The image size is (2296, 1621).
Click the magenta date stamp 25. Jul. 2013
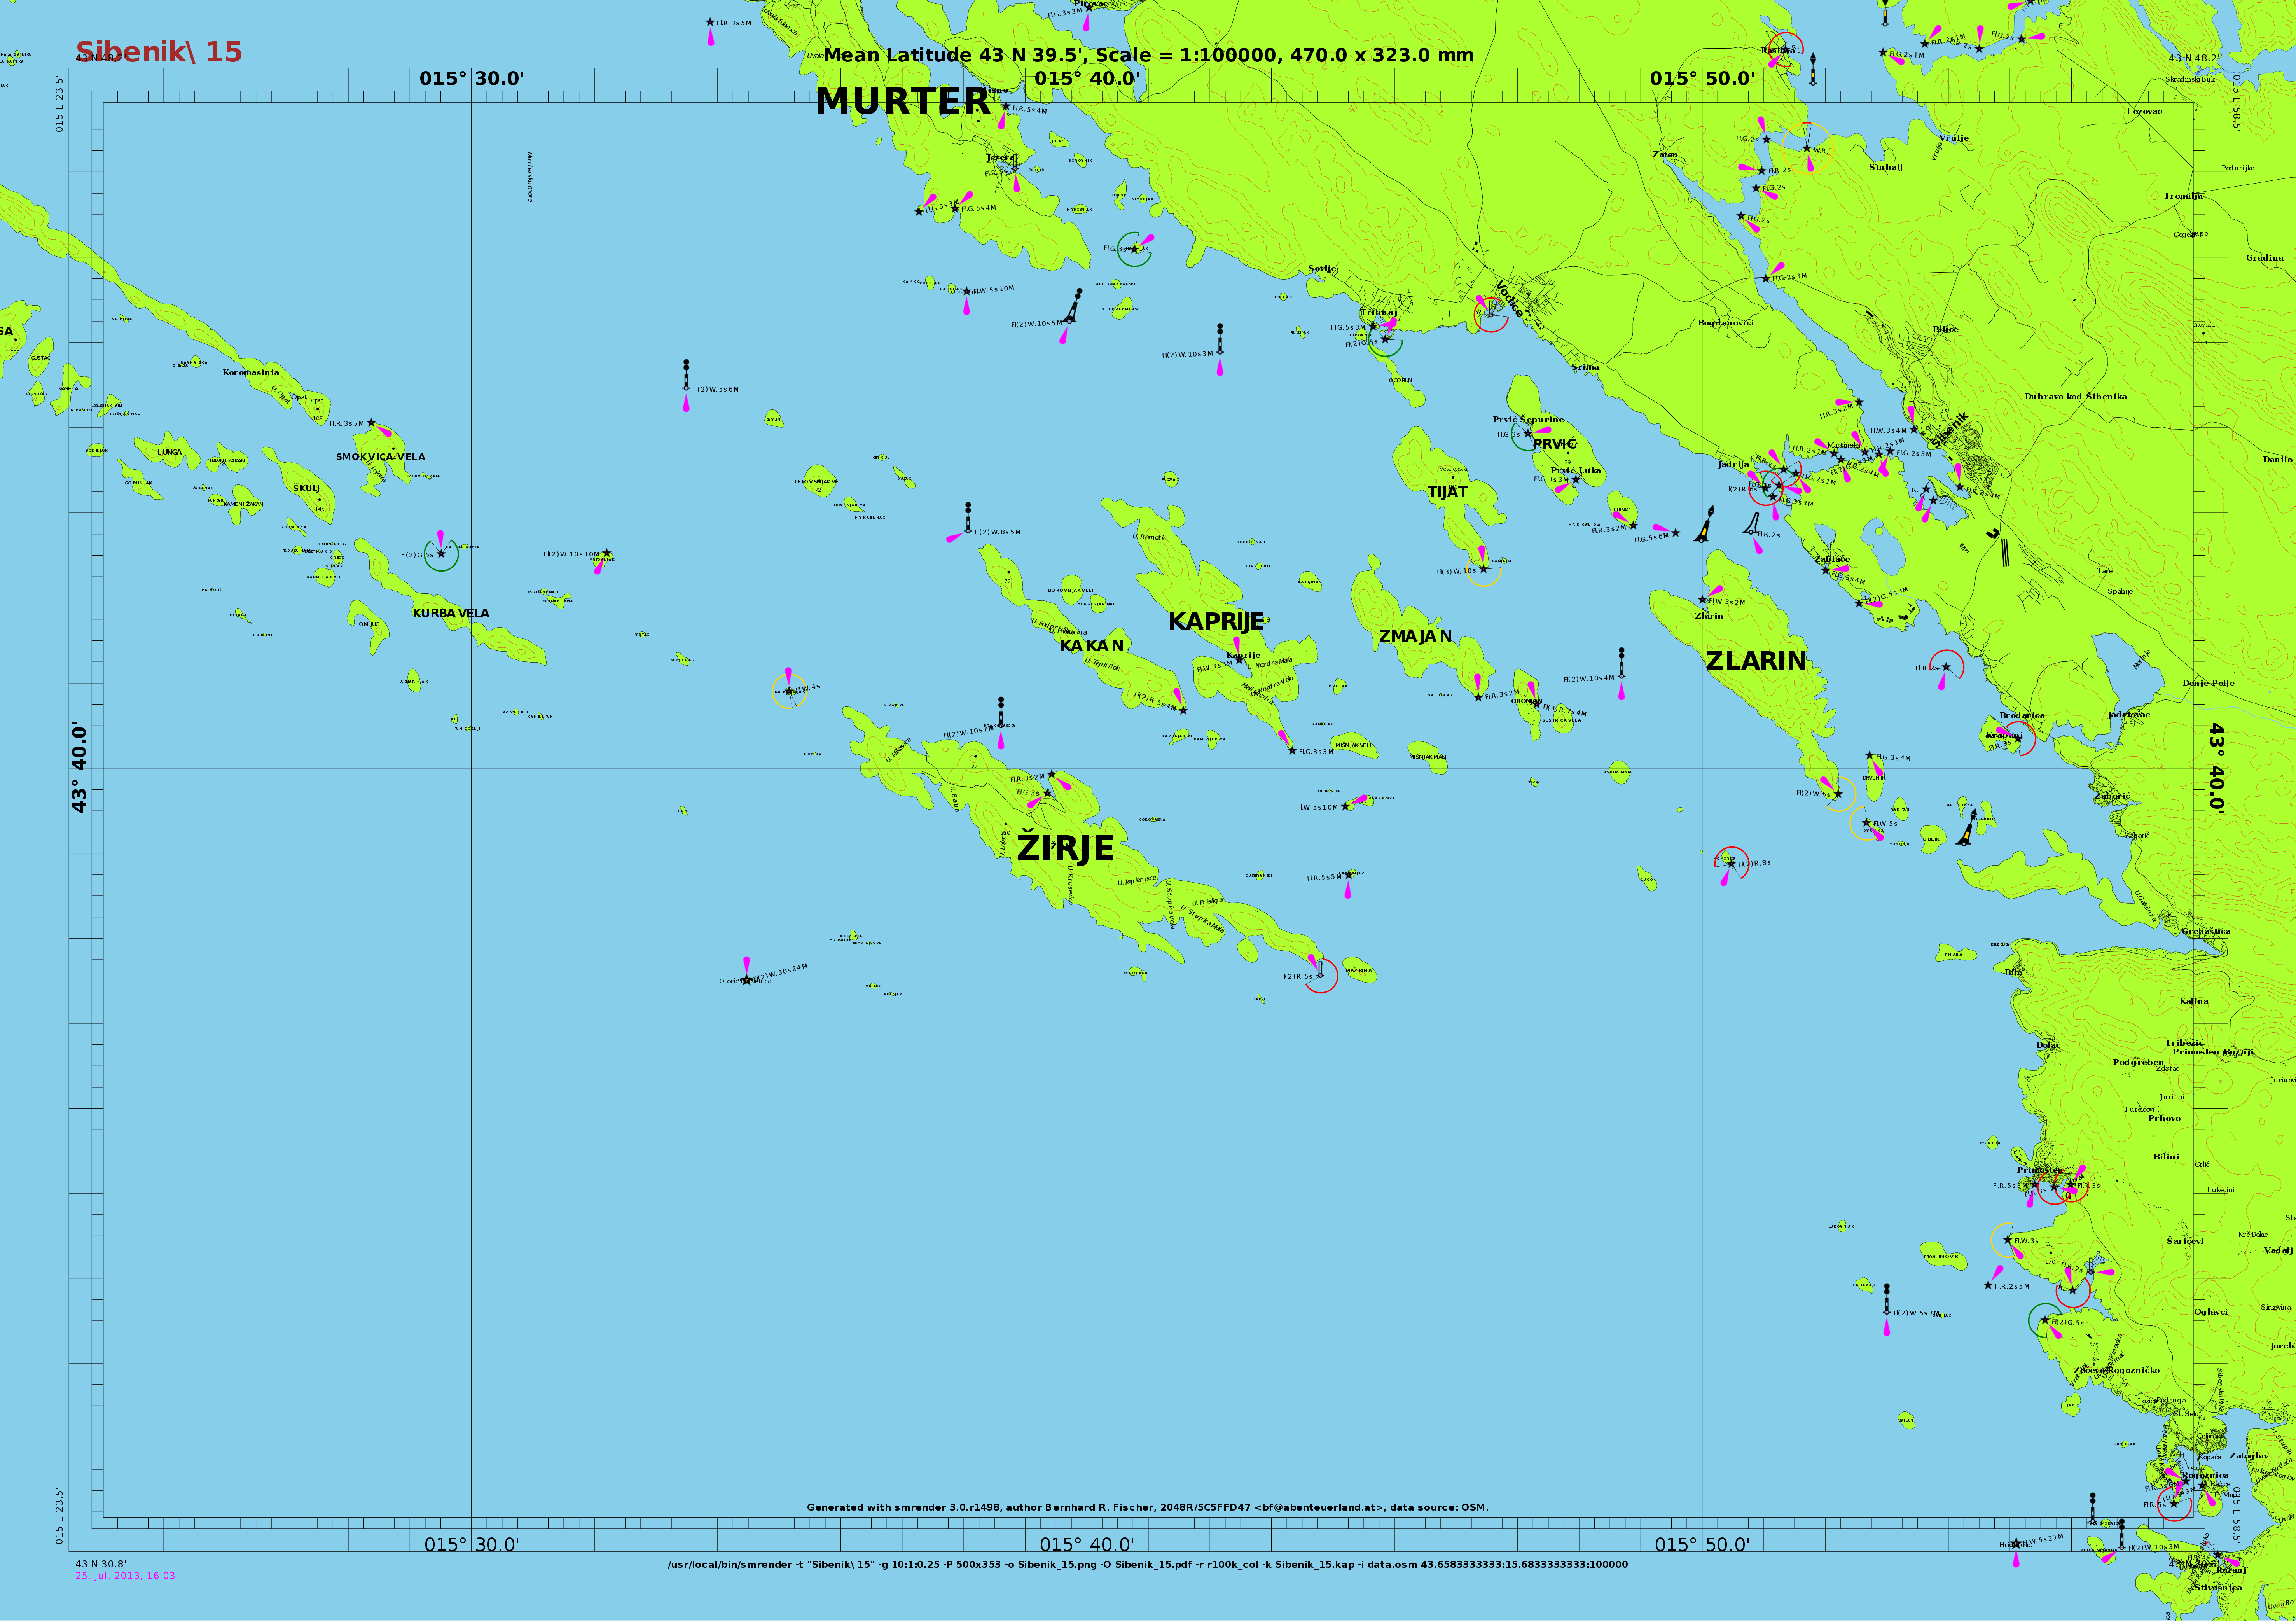(x=125, y=1576)
